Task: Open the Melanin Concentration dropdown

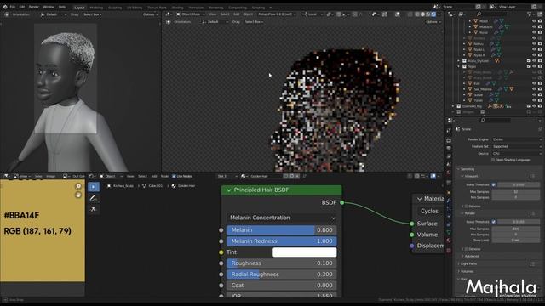Action: pyautogui.click(x=282, y=218)
